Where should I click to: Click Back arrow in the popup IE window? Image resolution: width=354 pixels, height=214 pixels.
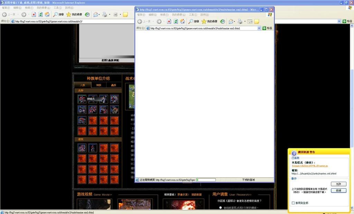140,21
